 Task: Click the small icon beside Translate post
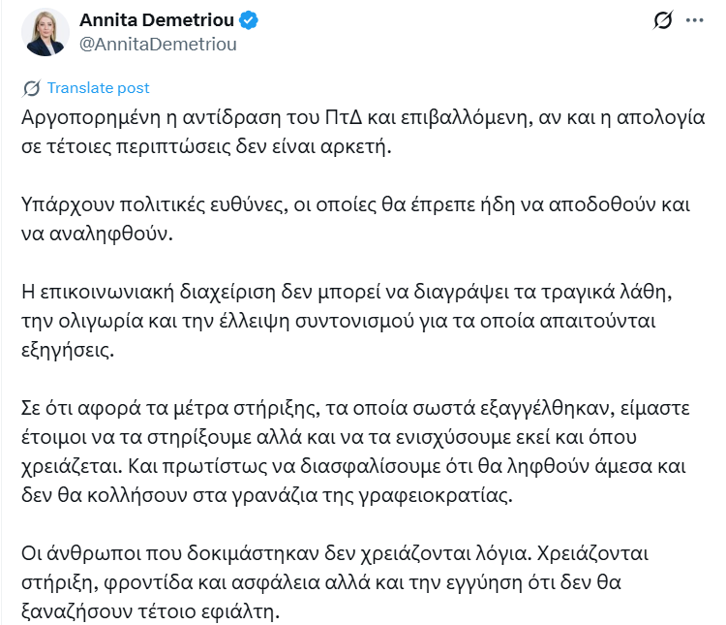point(31,88)
